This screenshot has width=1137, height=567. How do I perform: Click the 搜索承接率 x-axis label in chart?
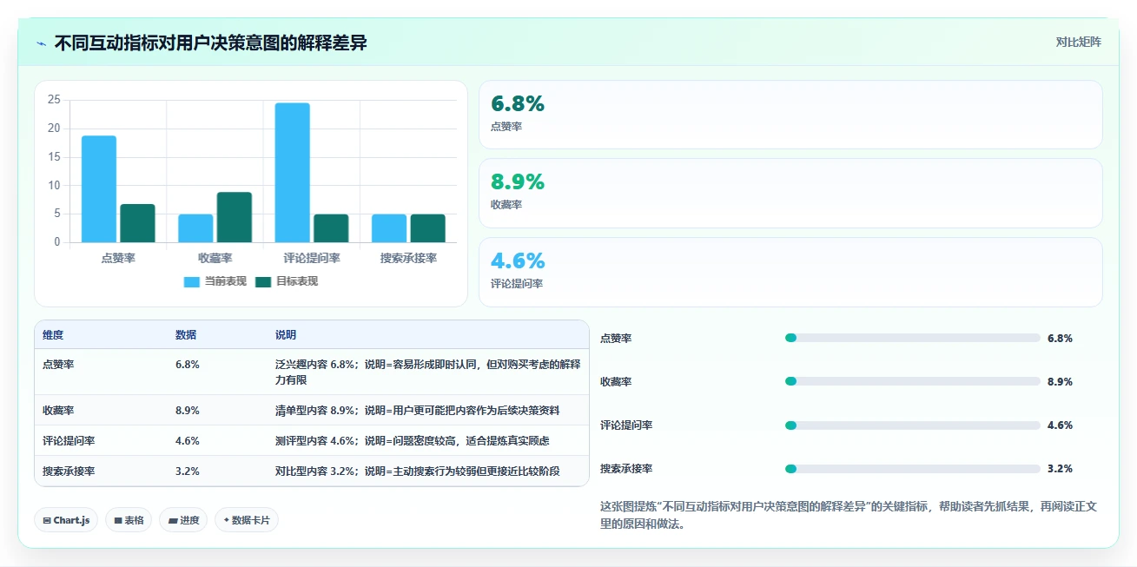pos(408,258)
